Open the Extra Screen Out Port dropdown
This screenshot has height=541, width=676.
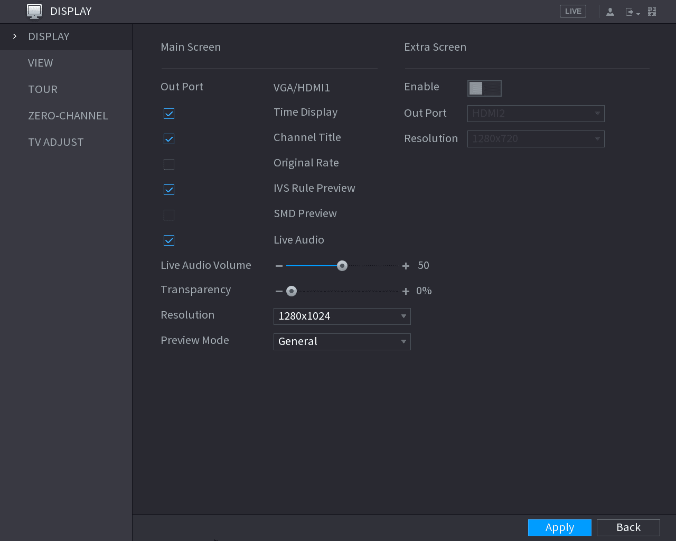click(536, 114)
